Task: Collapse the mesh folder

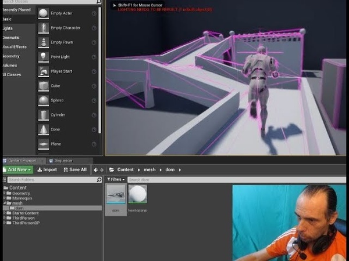Action: (x=4, y=204)
